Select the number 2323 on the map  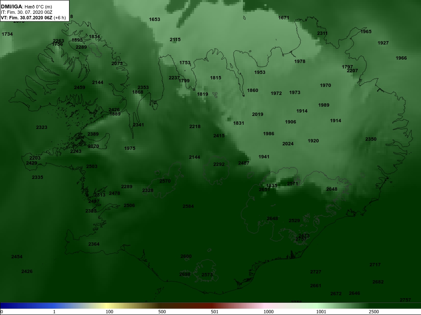42,127
